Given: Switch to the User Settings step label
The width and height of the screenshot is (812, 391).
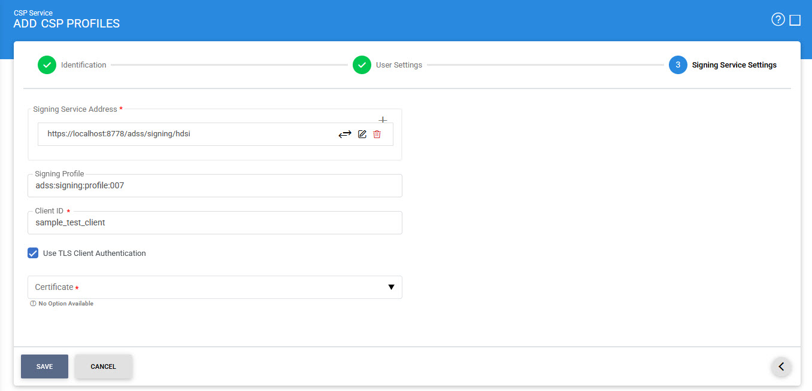Looking at the screenshot, I should tap(399, 65).
